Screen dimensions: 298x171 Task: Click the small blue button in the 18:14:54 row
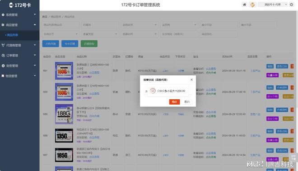pos(270,151)
